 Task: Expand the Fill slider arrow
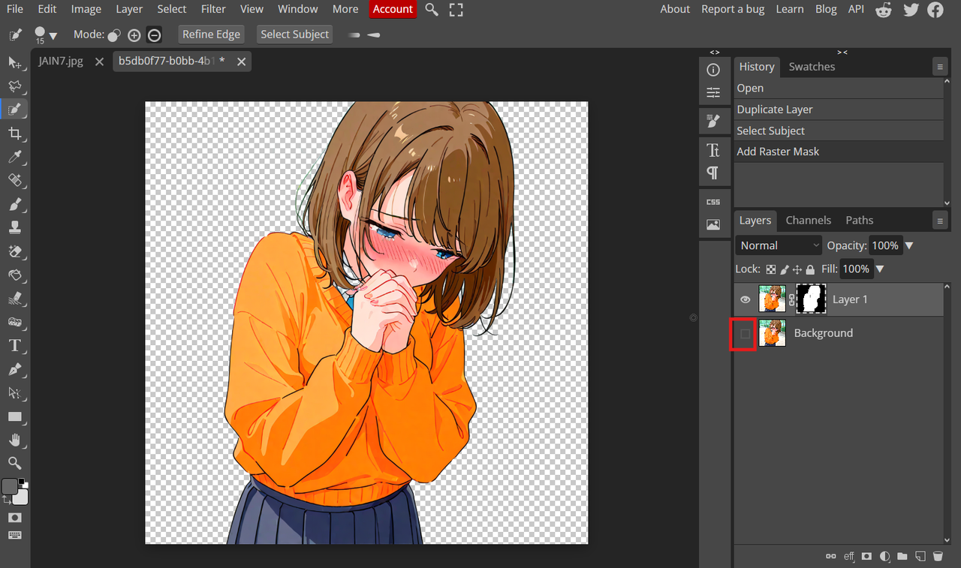pyautogui.click(x=880, y=269)
